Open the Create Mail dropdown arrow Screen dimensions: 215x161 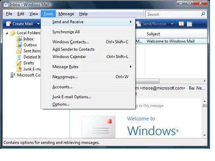(x=38, y=24)
